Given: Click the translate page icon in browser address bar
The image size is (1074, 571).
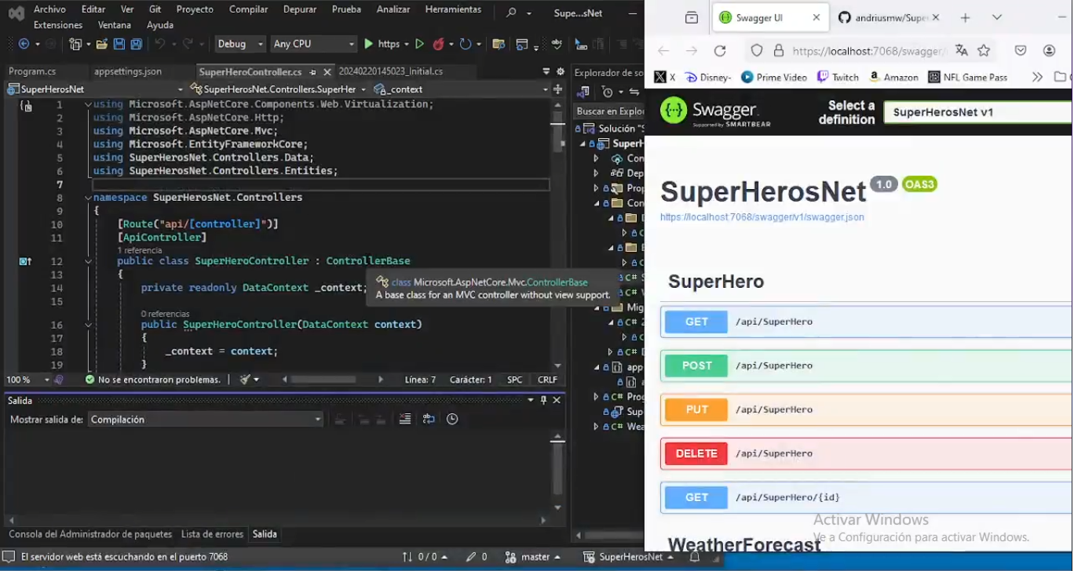Looking at the screenshot, I should click(x=962, y=50).
